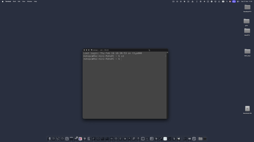Click the date and time in menu bar
The width and height of the screenshot is (254, 142).
[x=246, y=2]
